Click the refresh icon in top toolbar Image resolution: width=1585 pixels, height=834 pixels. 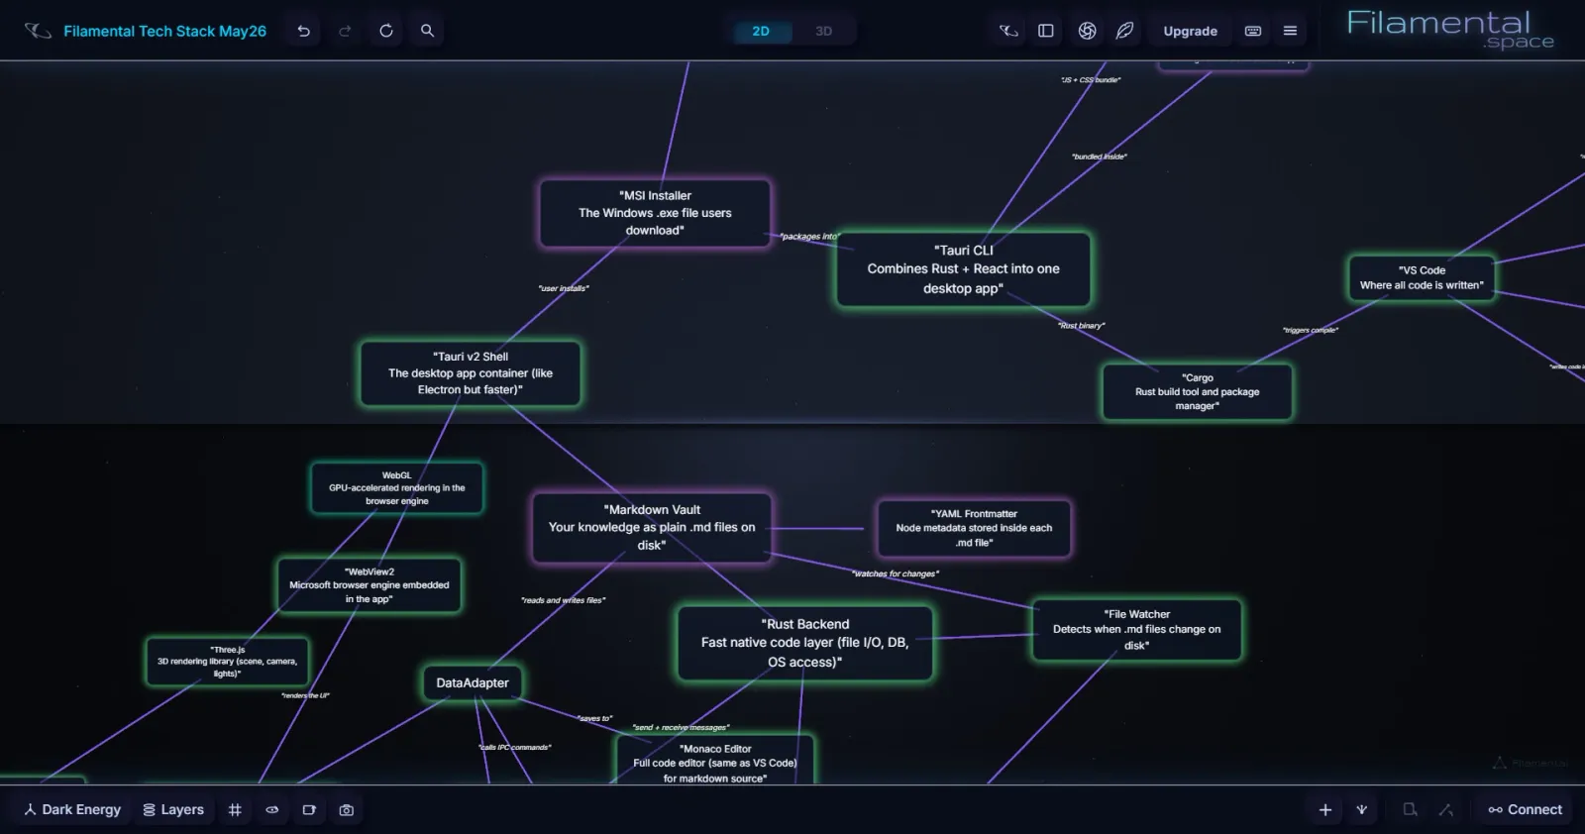click(386, 31)
